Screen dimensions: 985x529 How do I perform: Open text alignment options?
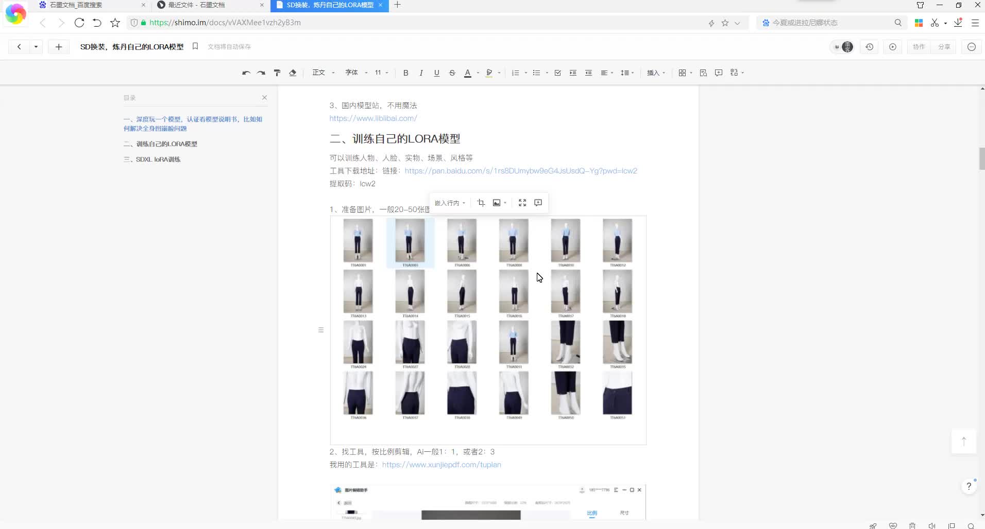[x=607, y=73]
